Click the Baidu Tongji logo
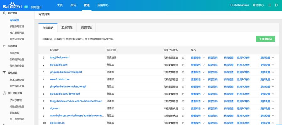282x125 pixels. click(x=13, y=6)
